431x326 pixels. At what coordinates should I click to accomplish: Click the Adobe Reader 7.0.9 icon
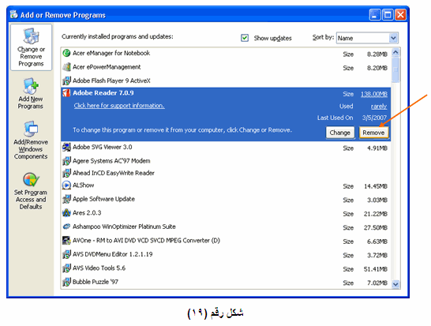(x=66, y=93)
